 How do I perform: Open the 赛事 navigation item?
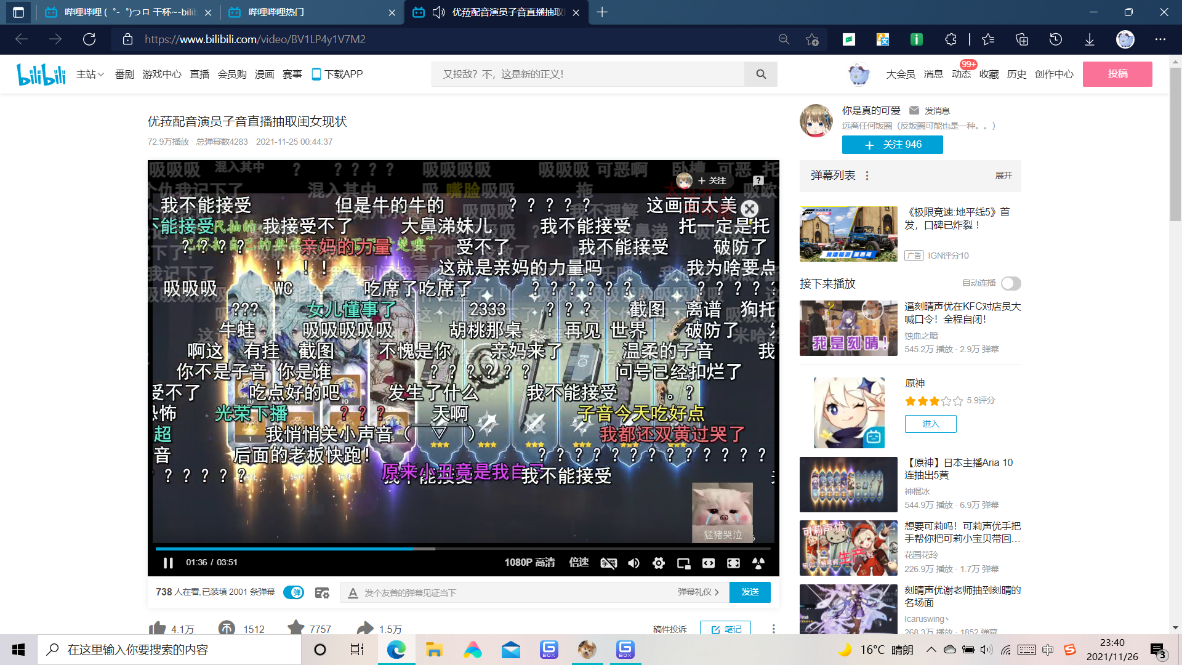point(292,74)
